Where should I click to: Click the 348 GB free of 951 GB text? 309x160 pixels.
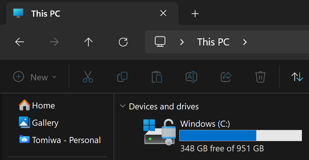[222, 148]
